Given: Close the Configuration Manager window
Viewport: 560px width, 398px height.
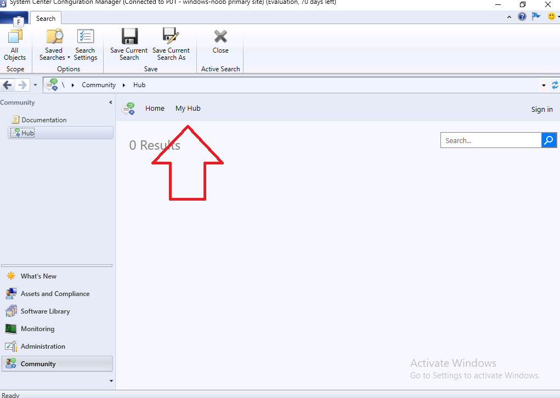Looking at the screenshot, I should (x=547, y=4).
